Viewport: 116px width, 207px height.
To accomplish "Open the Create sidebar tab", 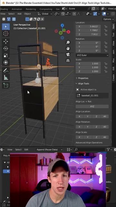I will coord(113,78).
